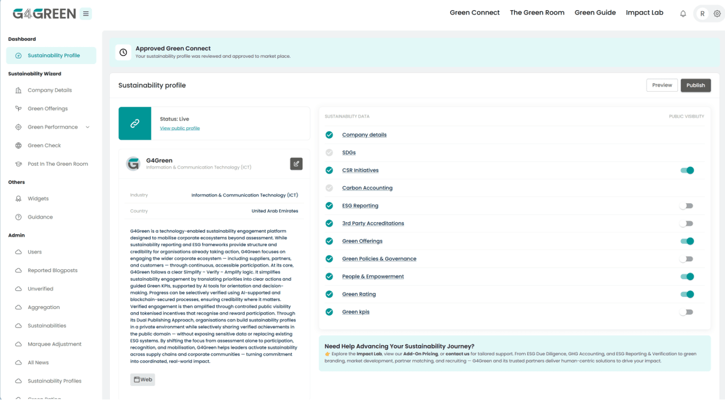Screen dimensions: 725x400
Task: Edit G4Green company card with pencil icon
Action: click(x=297, y=164)
